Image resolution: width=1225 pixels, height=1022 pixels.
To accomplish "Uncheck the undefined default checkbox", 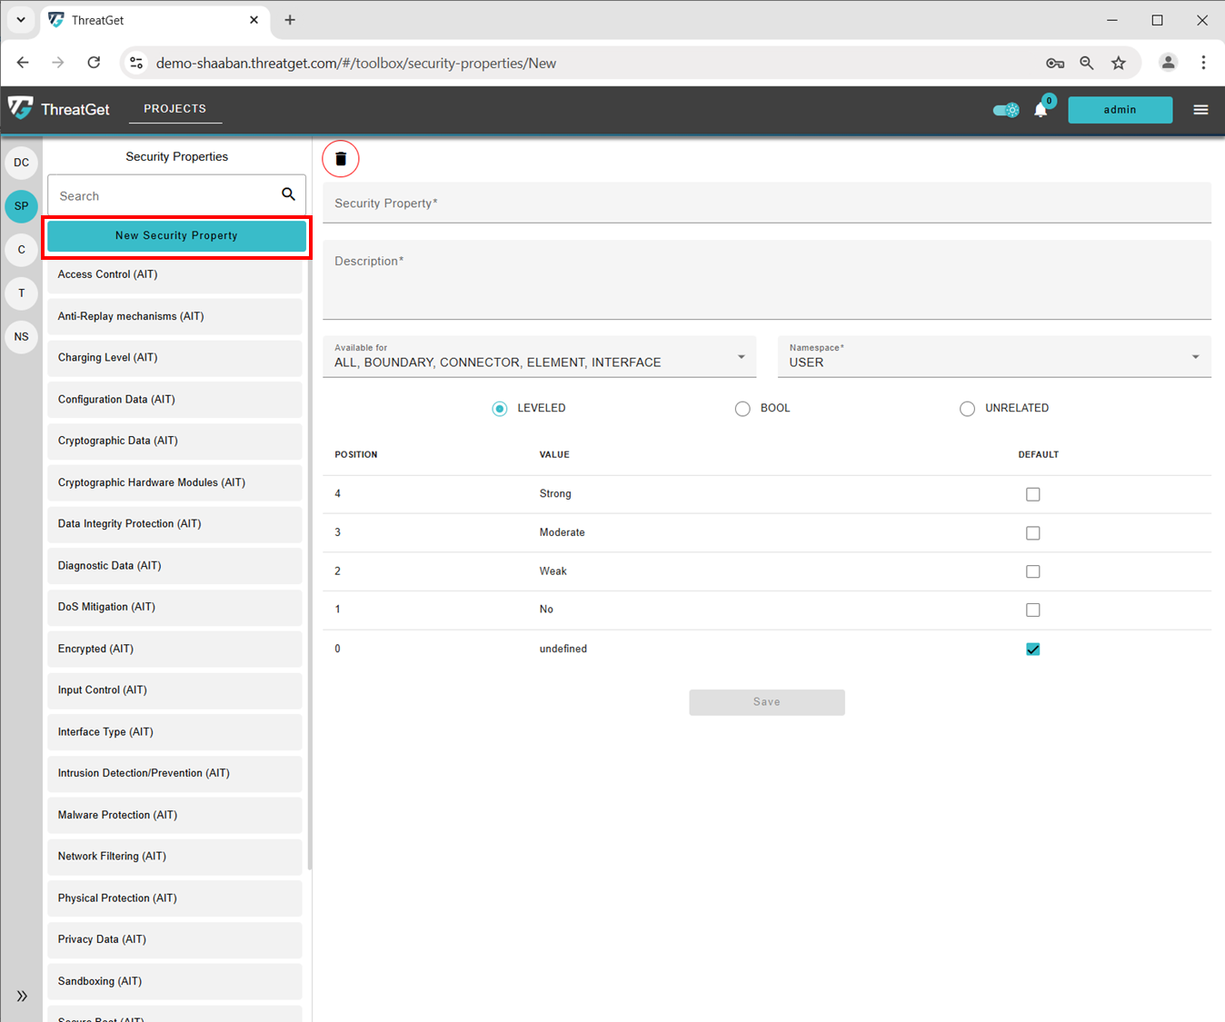I will [1032, 649].
